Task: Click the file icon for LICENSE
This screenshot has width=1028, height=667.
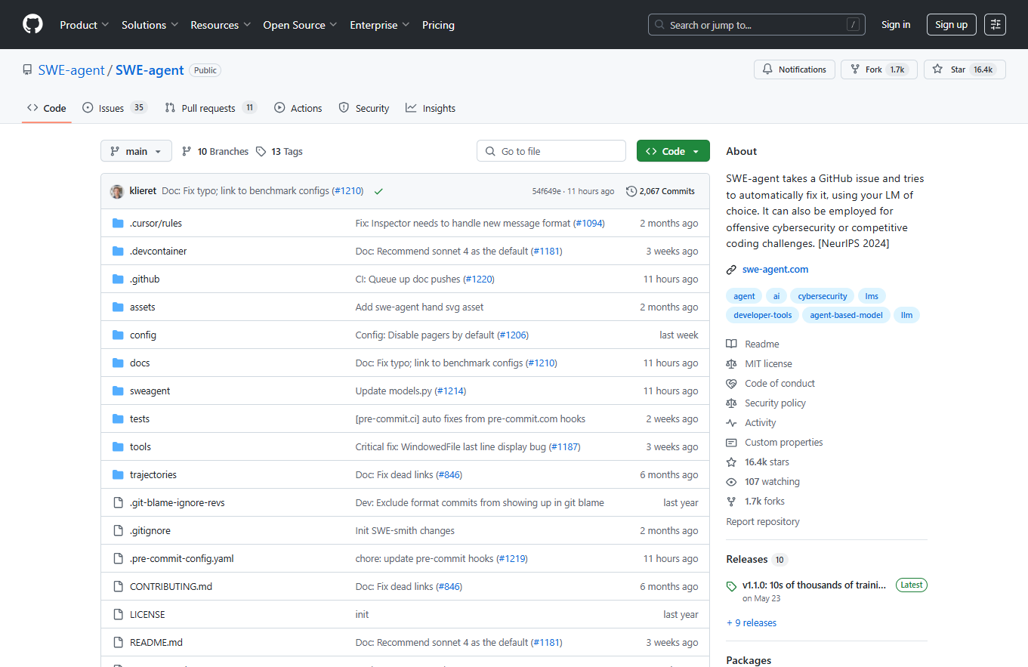Action: tap(118, 615)
